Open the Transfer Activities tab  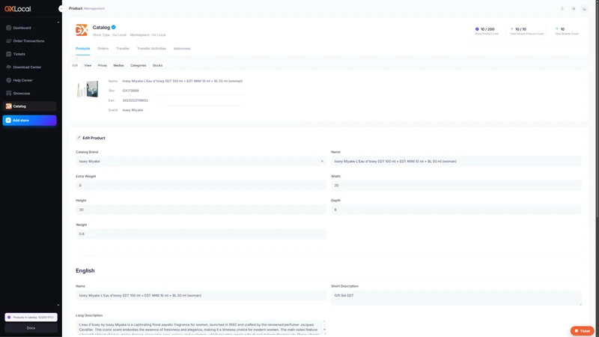(x=151, y=49)
